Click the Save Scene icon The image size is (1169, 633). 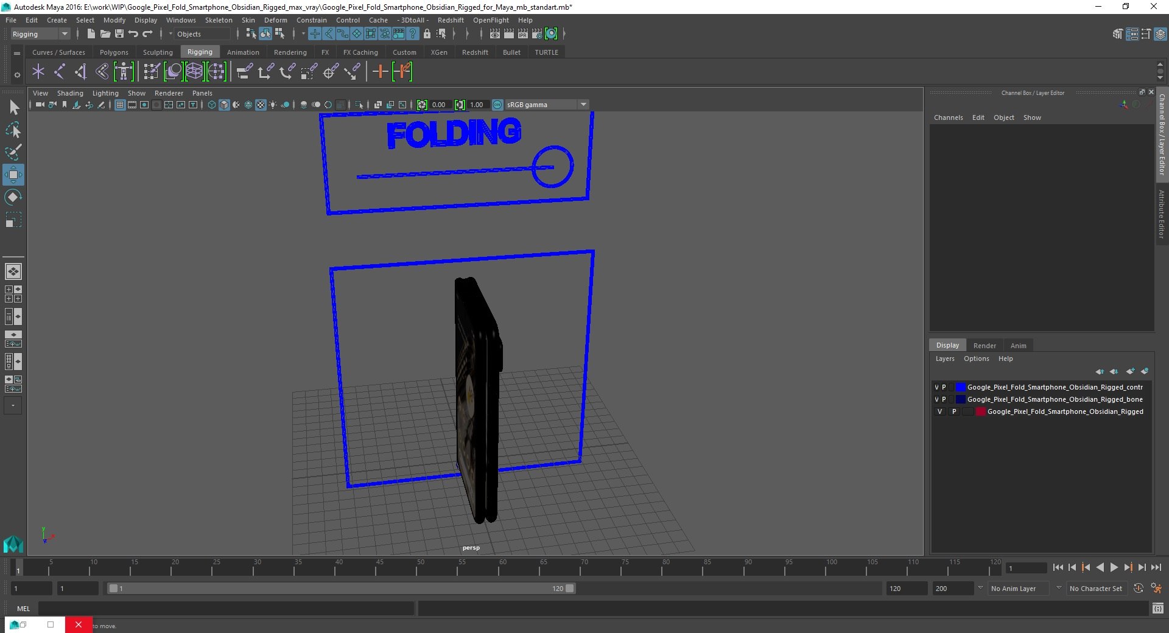click(119, 34)
